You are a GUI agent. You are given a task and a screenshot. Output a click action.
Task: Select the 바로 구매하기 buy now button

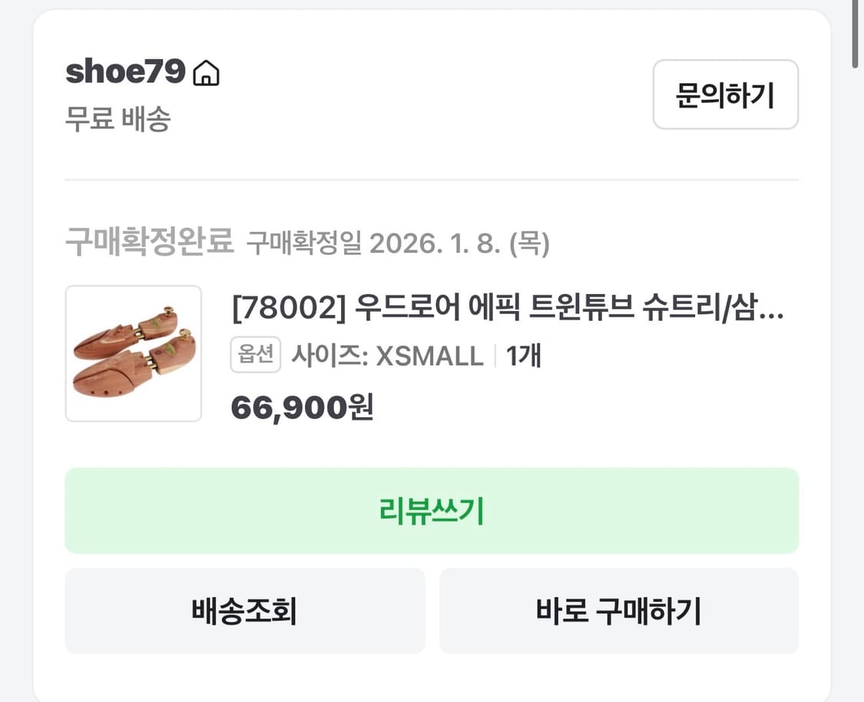tap(619, 611)
